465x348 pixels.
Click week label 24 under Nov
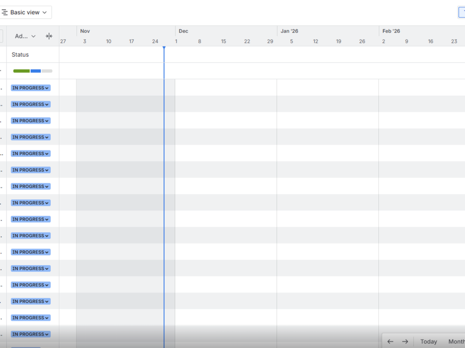(155, 41)
